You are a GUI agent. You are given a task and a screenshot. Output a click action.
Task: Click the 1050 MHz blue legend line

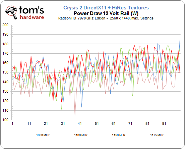31,135
